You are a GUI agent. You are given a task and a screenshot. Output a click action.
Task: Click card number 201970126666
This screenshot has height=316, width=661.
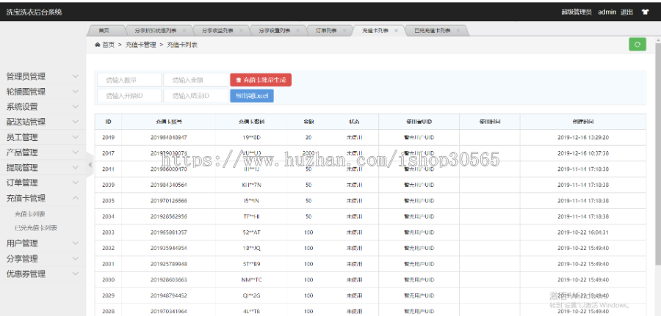(169, 201)
